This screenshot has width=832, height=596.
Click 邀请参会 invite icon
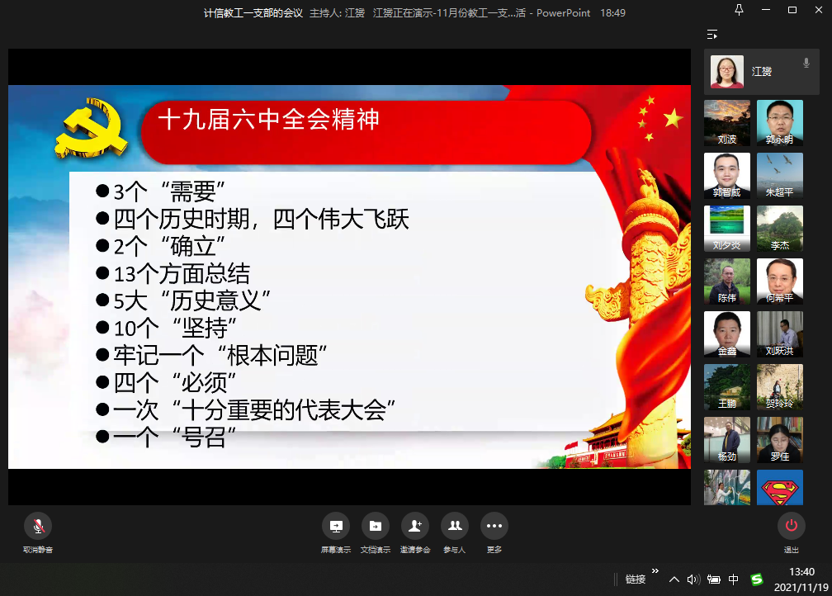click(415, 526)
